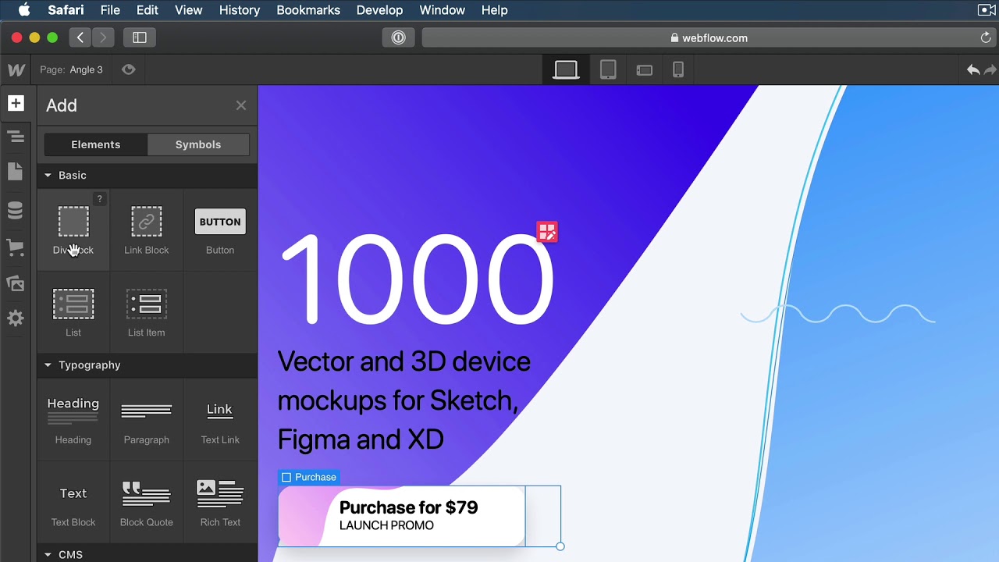Switch to the Symbols tab

point(198,144)
